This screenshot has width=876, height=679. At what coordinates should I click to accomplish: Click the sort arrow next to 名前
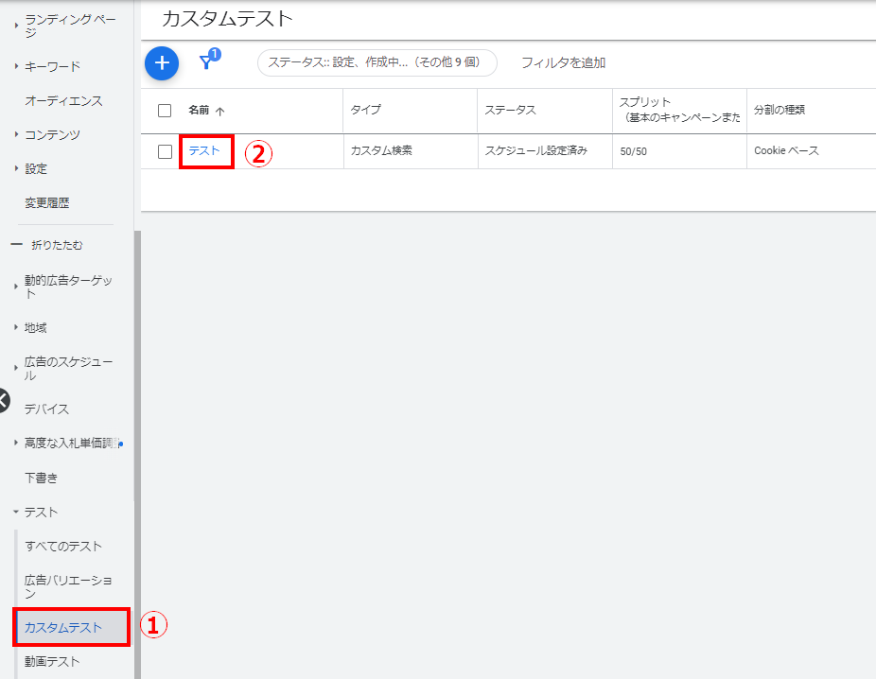point(220,111)
